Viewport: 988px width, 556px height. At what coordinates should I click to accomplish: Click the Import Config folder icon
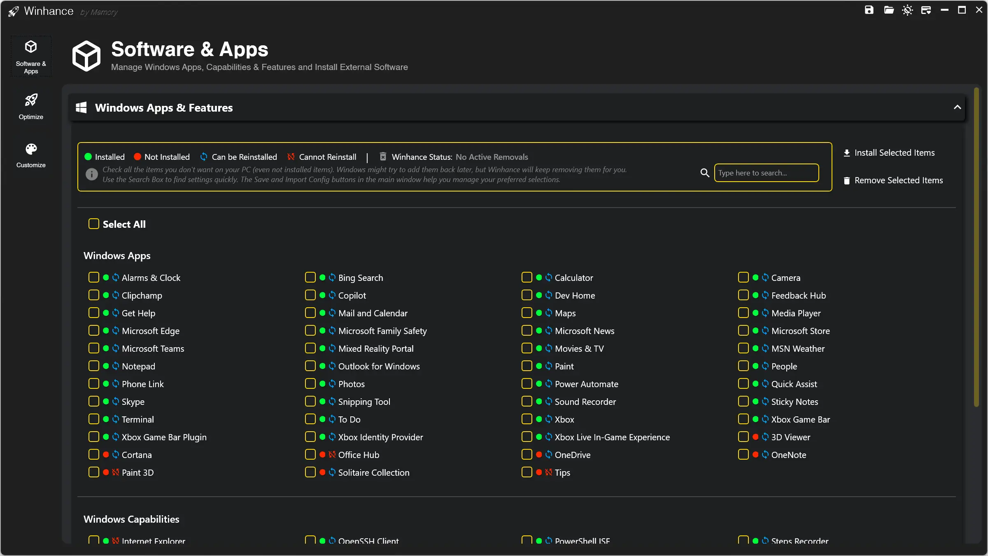[x=889, y=10]
